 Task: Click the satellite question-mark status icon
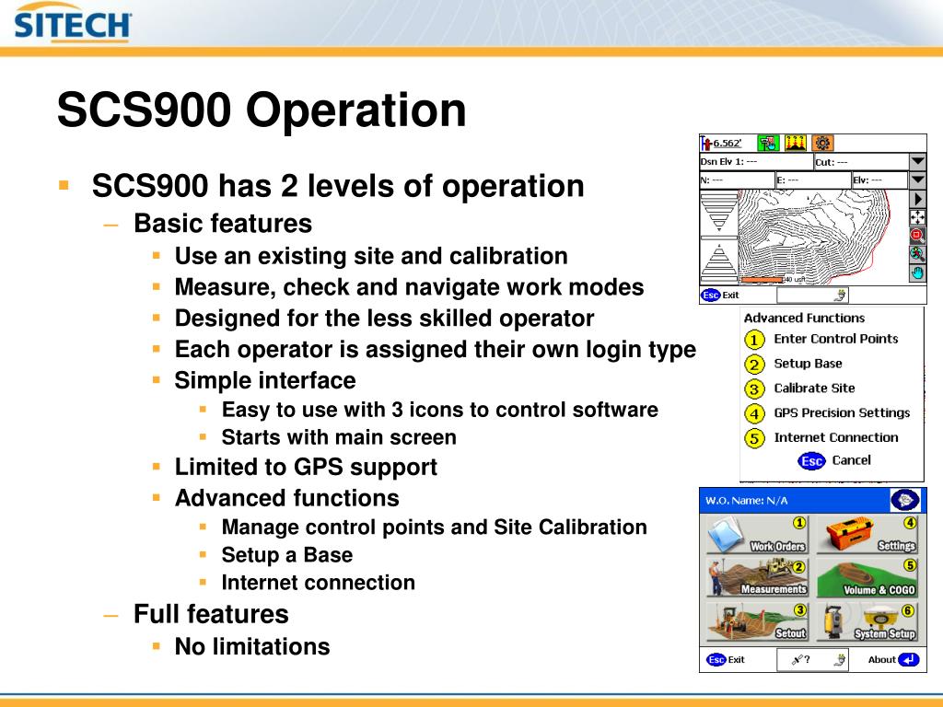800,659
